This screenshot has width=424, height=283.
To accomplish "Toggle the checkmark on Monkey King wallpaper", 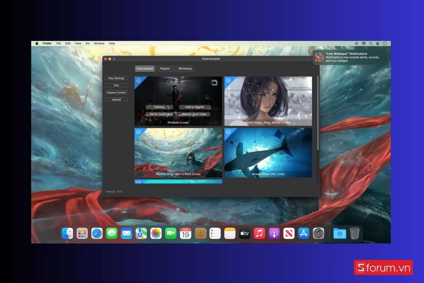I will tap(139, 132).
